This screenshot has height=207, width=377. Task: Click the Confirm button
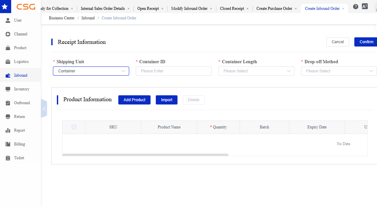[366, 42]
